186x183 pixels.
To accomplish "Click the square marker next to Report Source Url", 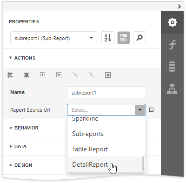I will tap(151, 110).
